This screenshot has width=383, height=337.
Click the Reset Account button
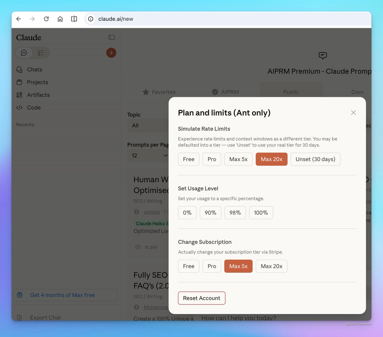pos(202,298)
